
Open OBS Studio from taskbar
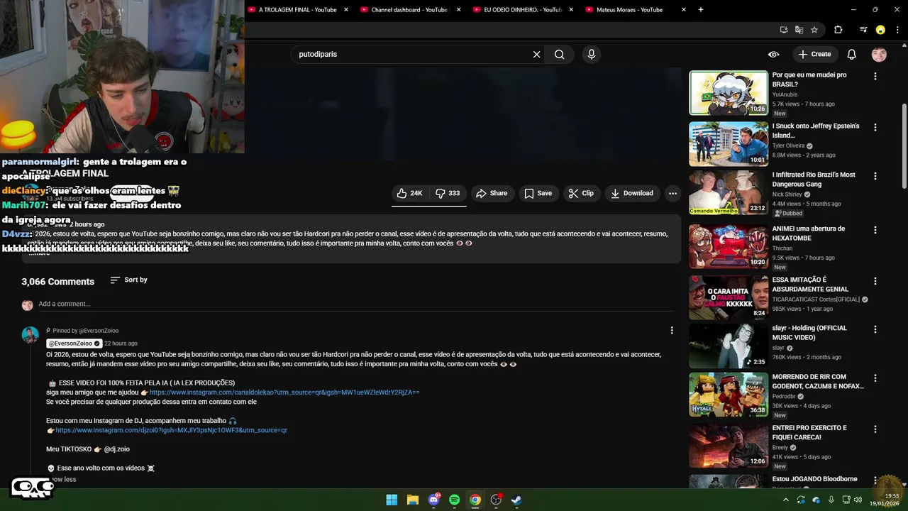click(x=496, y=500)
